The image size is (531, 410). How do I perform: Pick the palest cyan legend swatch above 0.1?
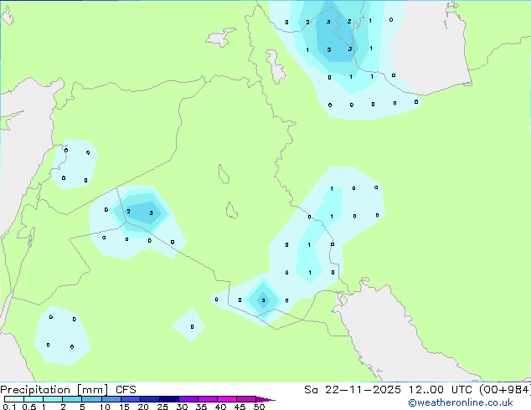(14, 399)
